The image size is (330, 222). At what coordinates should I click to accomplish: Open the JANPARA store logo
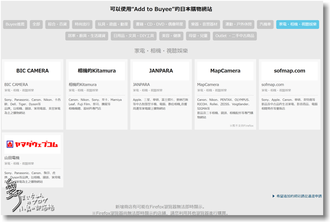pyautogui.click(x=161, y=71)
